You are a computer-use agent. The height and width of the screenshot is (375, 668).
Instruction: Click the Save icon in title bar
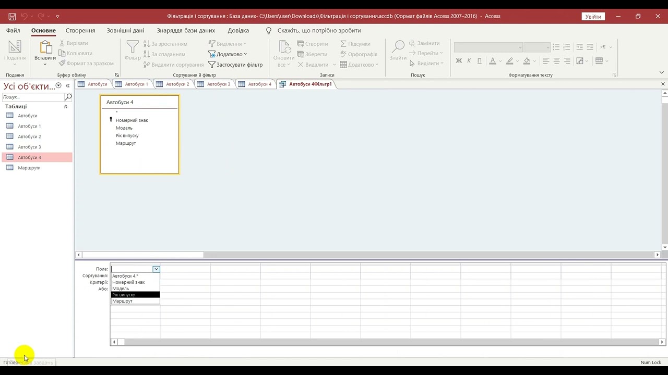tap(12, 17)
